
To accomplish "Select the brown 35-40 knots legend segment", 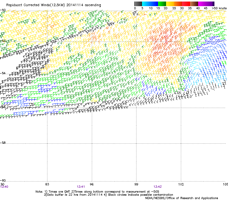I will point(194,4).
